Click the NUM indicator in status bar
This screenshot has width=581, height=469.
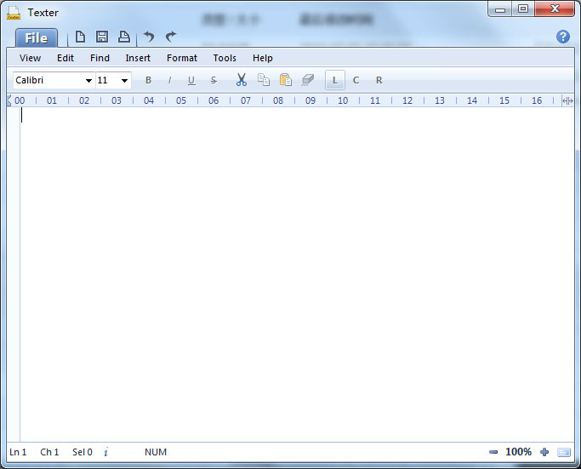tap(156, 452)
